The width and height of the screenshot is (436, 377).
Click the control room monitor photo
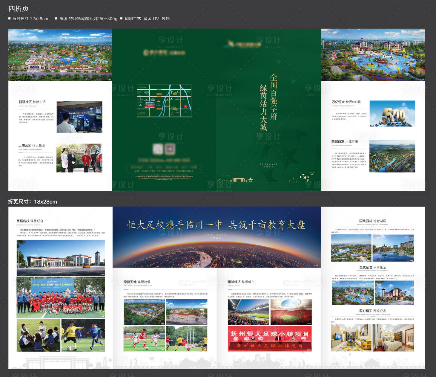click(79, 117)
